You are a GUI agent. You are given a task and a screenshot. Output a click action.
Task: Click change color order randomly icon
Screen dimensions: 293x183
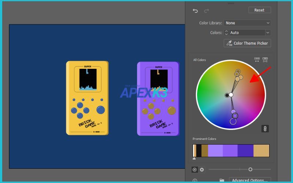coord(257,60)
